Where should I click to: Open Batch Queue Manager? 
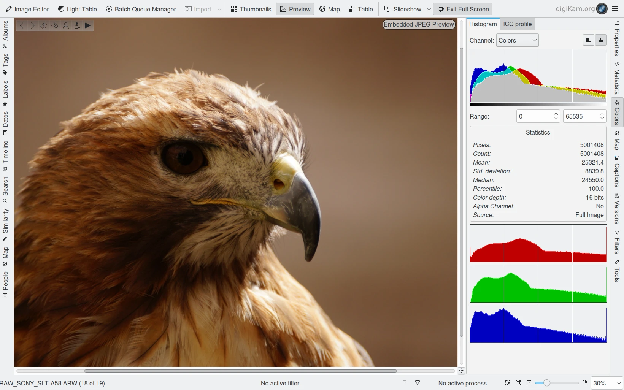141,9
